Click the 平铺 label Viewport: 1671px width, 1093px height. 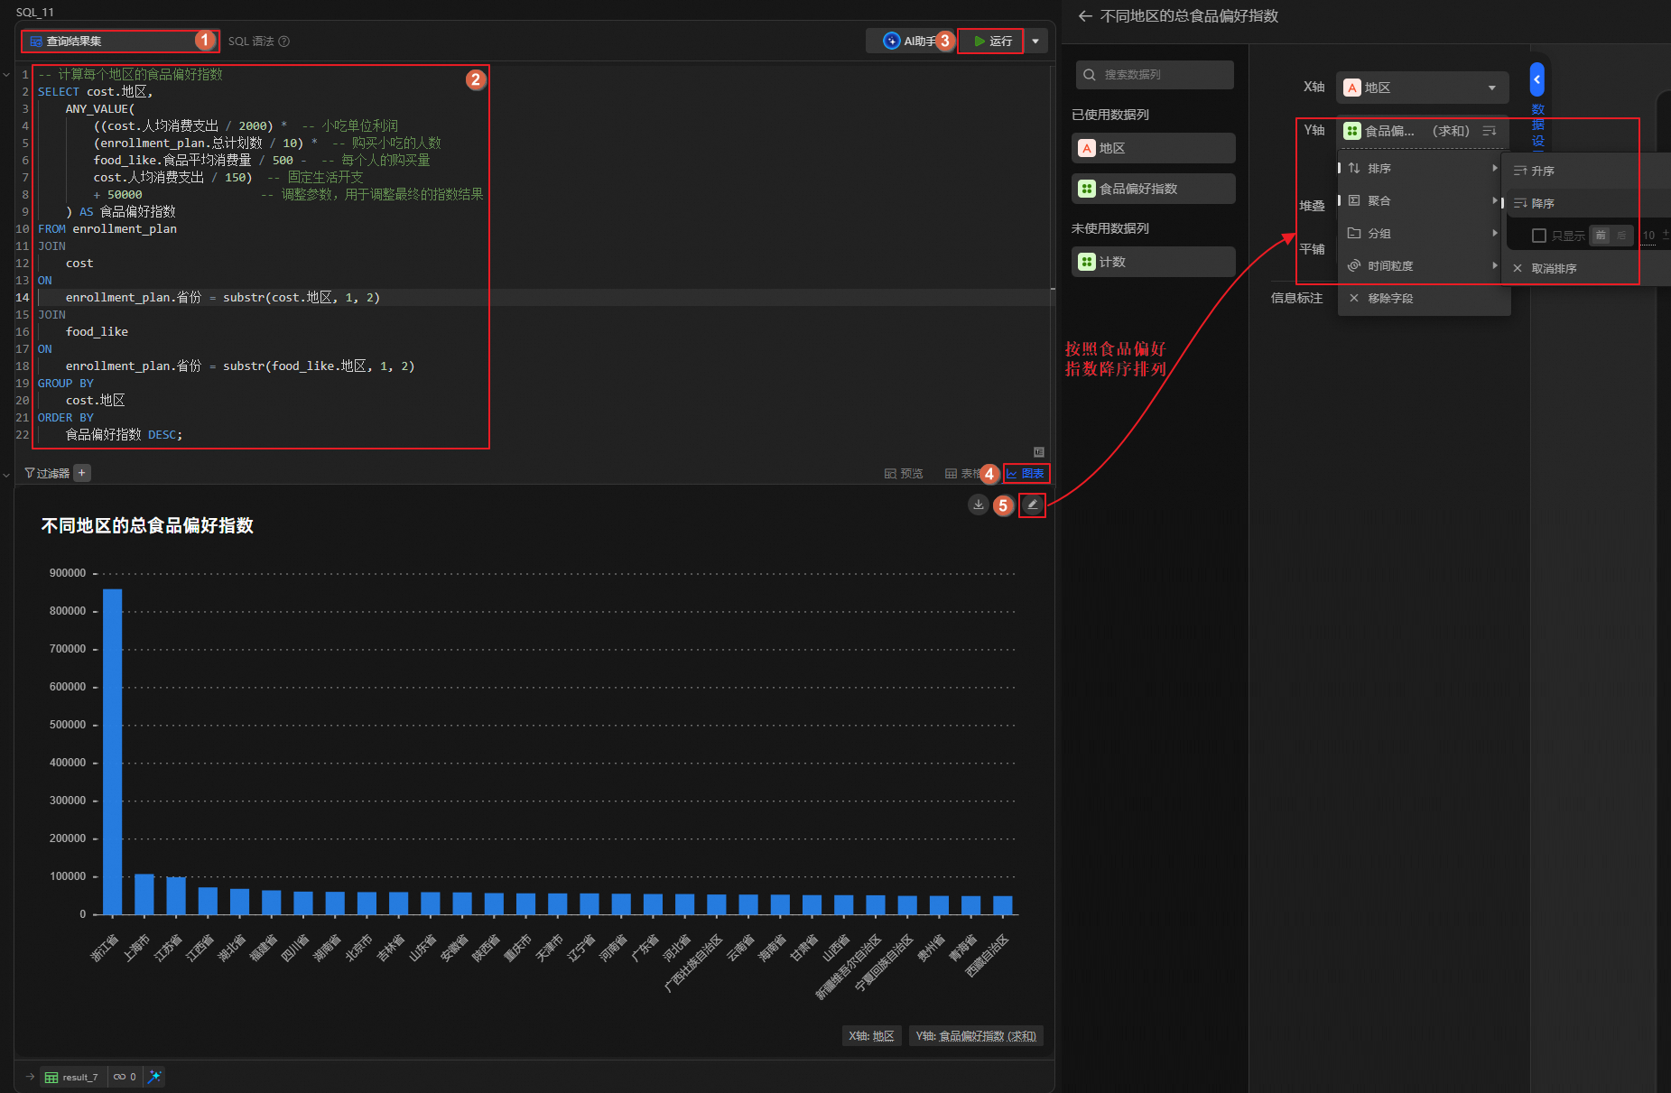(1312, 249)
